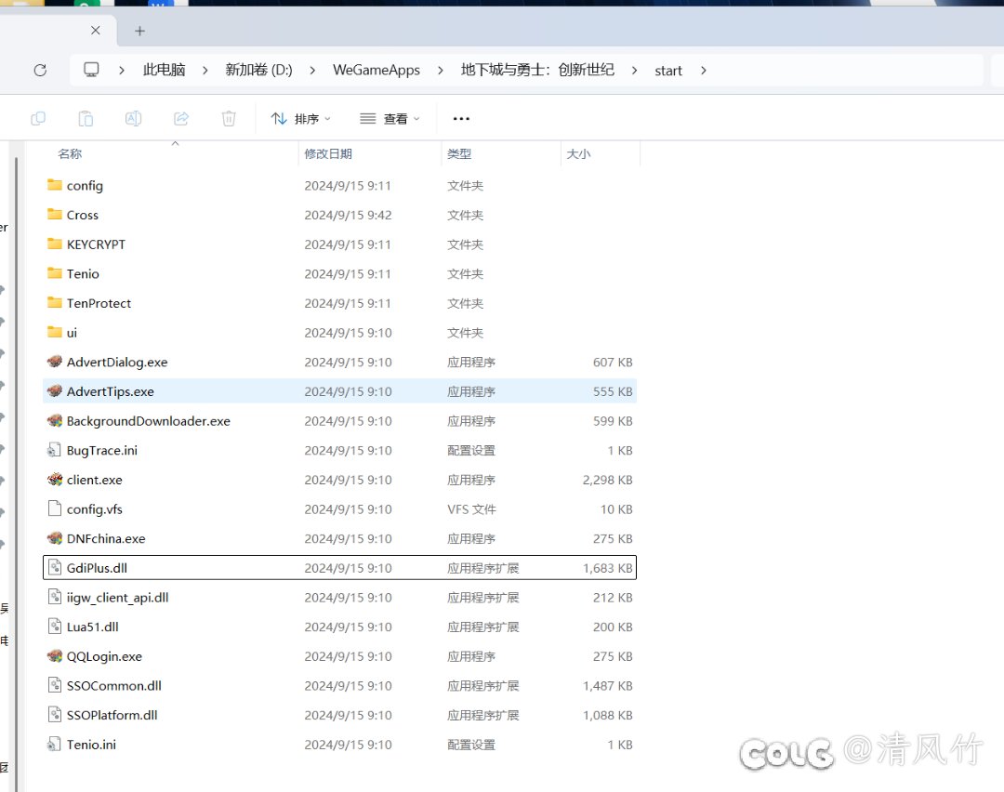
Task: Select the DNFchina.exe application icon
Action: pos(55,538)
